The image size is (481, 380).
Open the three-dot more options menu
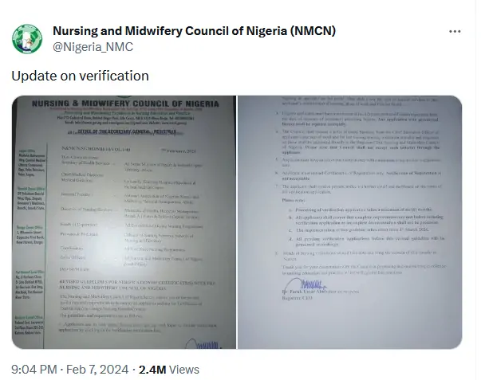(x=455, y=32)
